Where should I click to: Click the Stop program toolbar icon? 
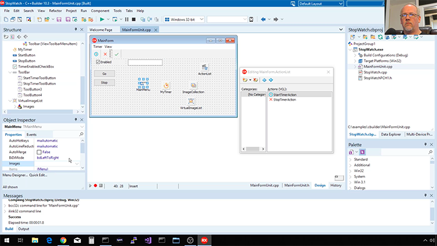click(134, 19)
